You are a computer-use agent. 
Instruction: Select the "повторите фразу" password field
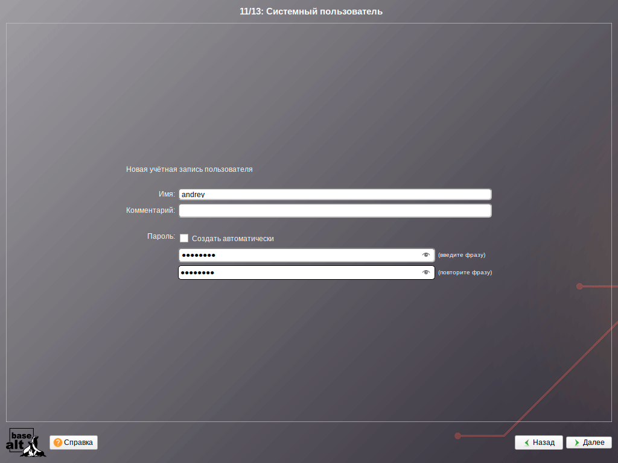coord(307,272)
